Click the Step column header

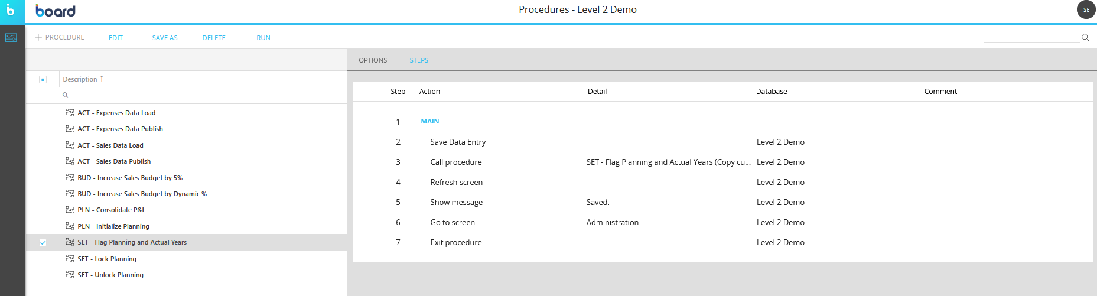(x=398, y=91)
